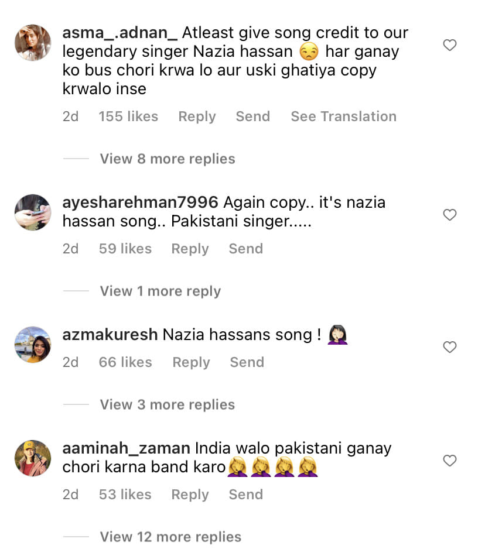Expand View 8 more replies
Screen dimensions: 485x556
(x=167, y=159)
